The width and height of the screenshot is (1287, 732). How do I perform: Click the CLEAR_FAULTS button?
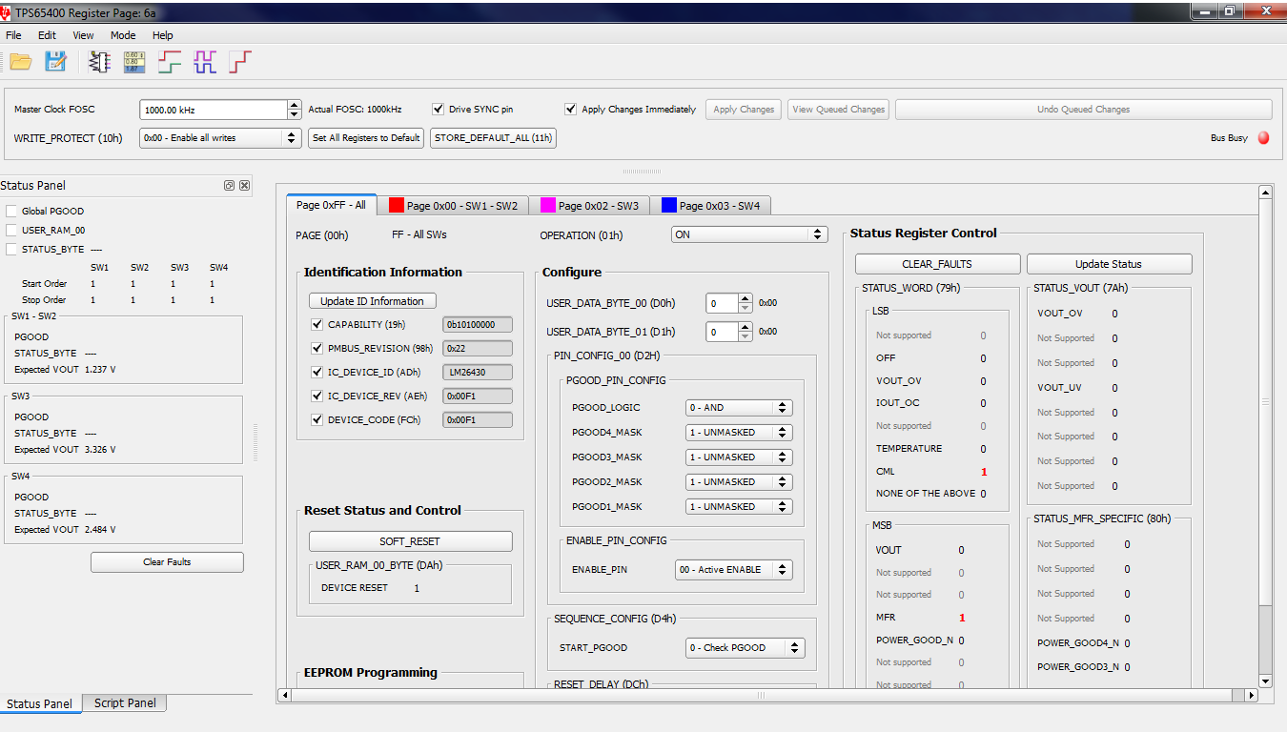[937, 264]
